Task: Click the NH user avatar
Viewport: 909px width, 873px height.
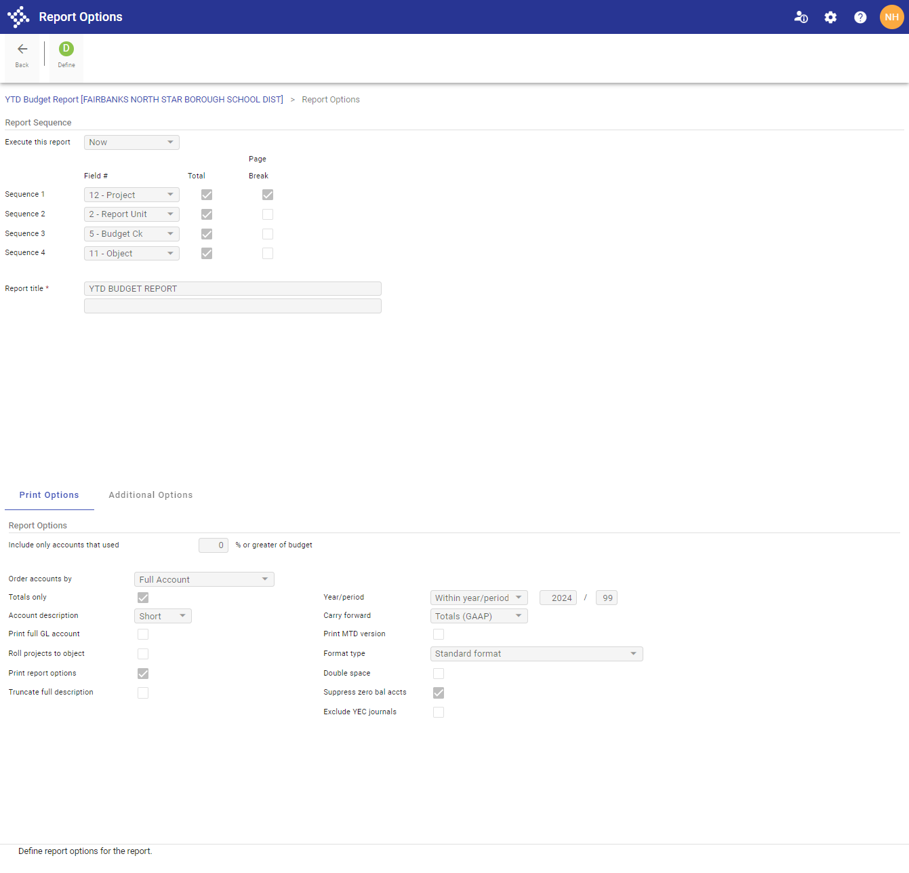Action: point(892,17)
